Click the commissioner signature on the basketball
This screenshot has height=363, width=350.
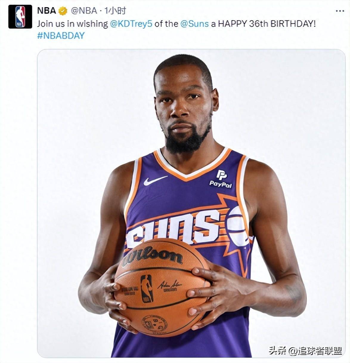[170, 285]
